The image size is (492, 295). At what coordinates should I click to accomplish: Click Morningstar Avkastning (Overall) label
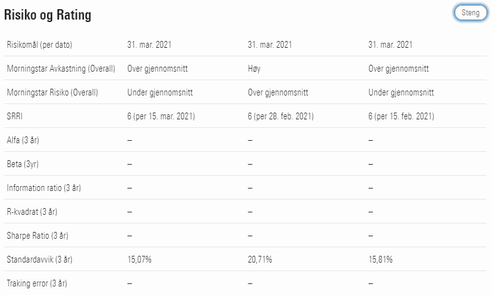coord(61,69)
